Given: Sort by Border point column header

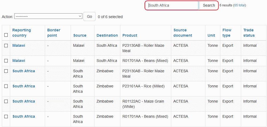Looking at the screenshot, I should [54, 33].
